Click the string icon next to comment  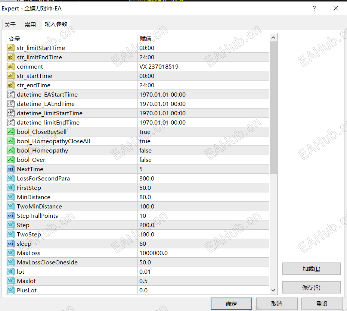[10, 66]
